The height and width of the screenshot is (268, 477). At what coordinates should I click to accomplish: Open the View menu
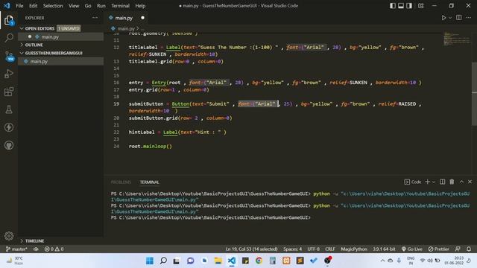click(x=74, y=6)
